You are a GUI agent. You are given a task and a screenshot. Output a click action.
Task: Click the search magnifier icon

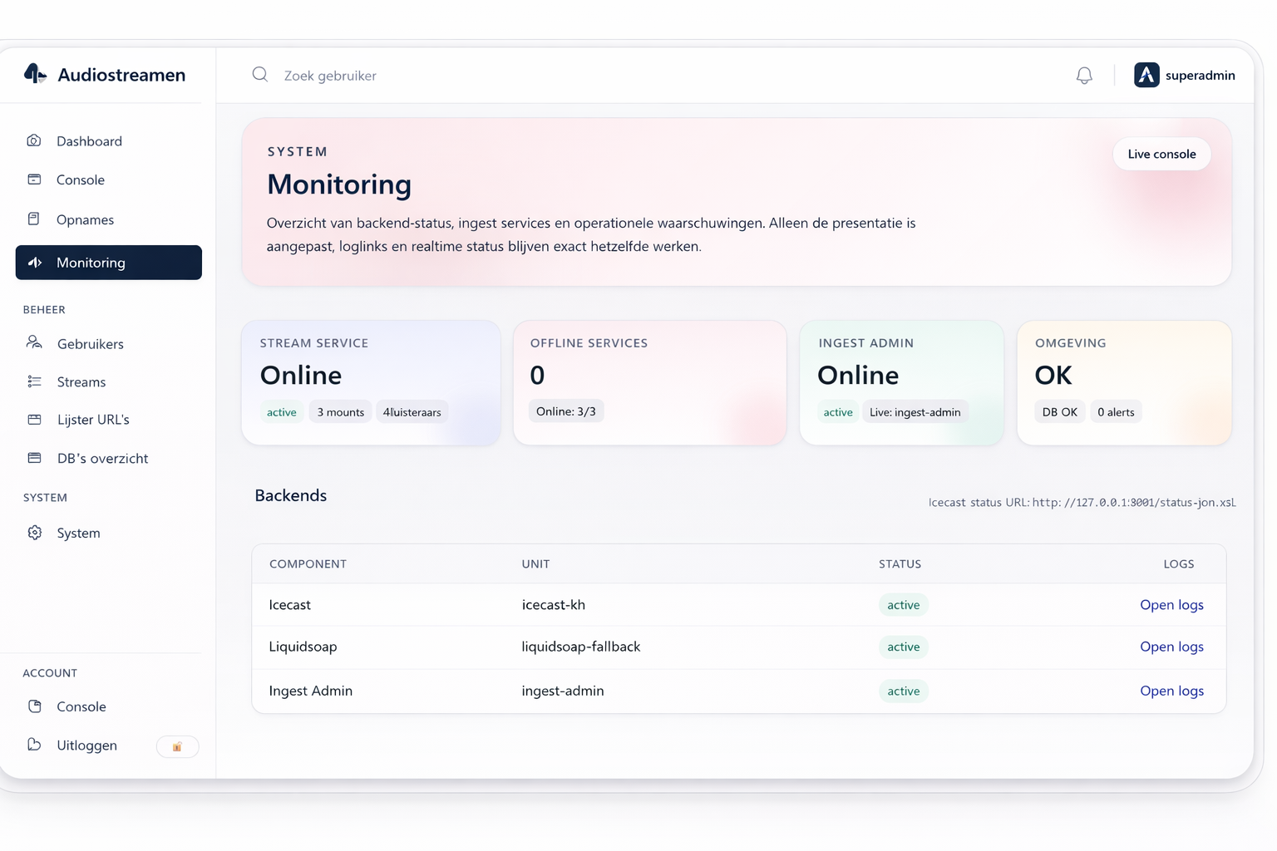(259, 74)
